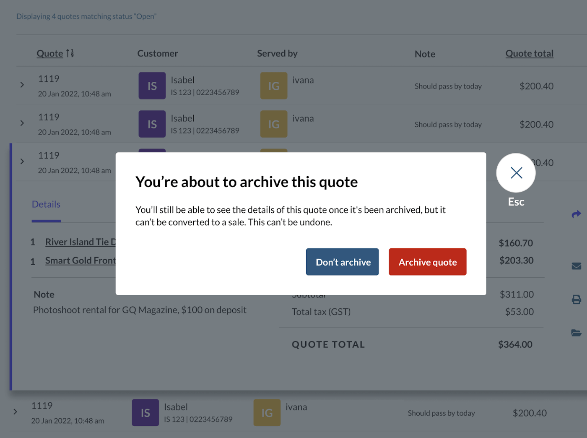
Task: Click the email envelope icon to email quote
Action: pyautogui.click(x=576, y=266)
